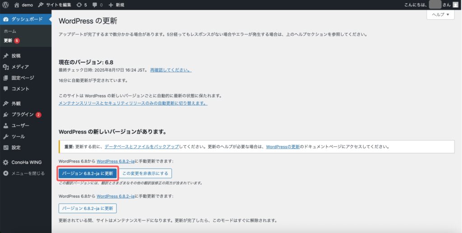Click link to switch to maintenance-only auto-updates
This screenshot has width=462, height=233.
coord(133,103)
